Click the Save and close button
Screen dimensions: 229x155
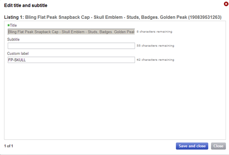click(192, 146)
